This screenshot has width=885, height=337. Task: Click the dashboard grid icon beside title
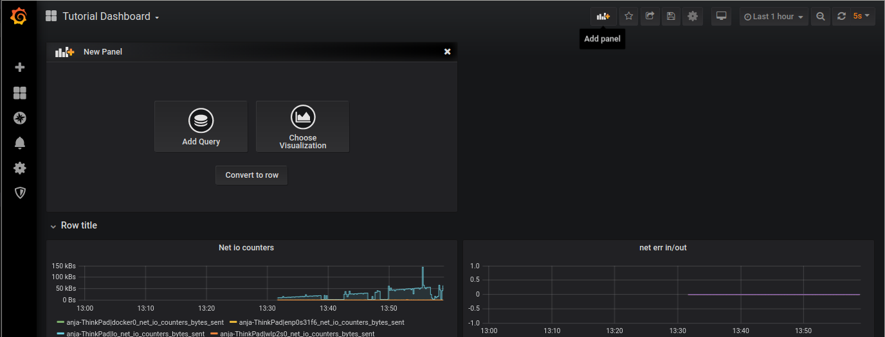click(51, 16)
